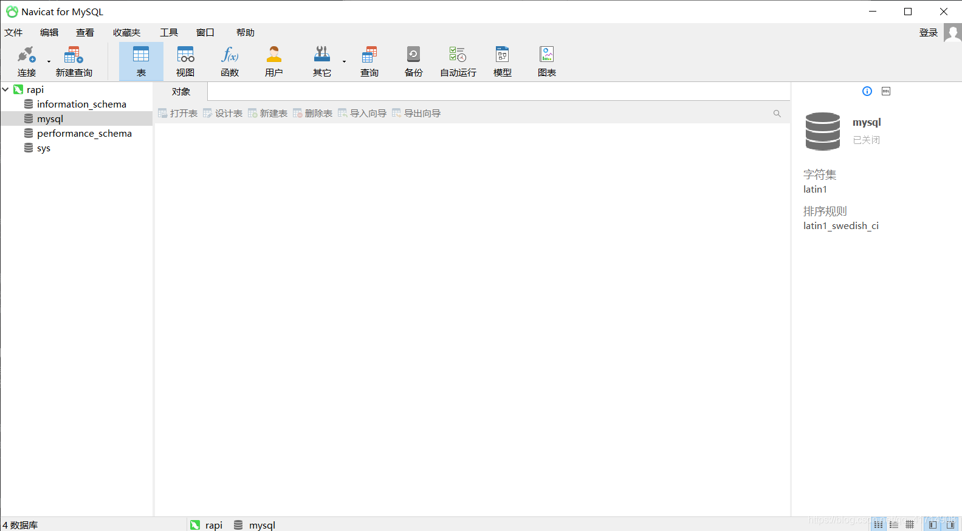This screenshot has width=962, height=531.
Task: Open the Tools (工具) menu
Action: tap(169, 33)
